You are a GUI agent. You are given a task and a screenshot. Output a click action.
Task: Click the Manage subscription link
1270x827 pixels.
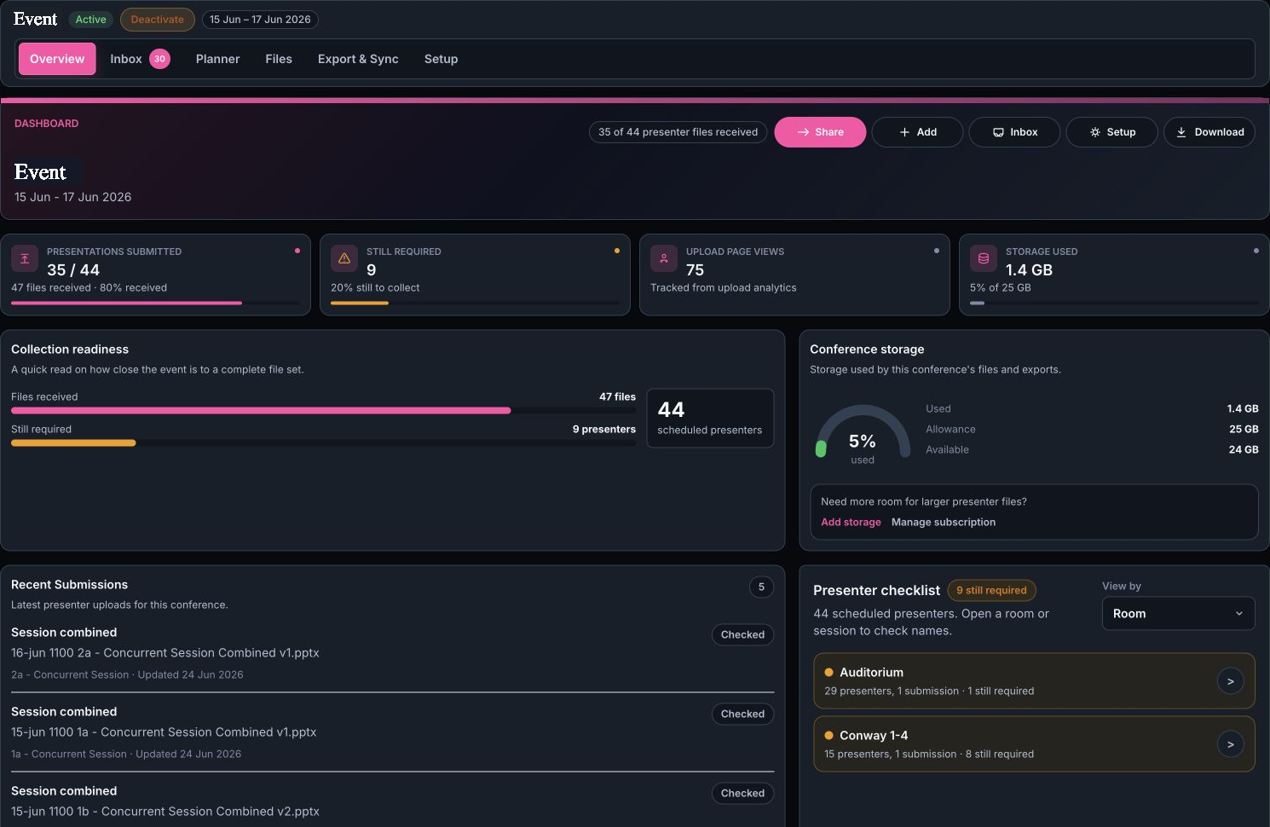pyautogui.click(x=944, y=523)
